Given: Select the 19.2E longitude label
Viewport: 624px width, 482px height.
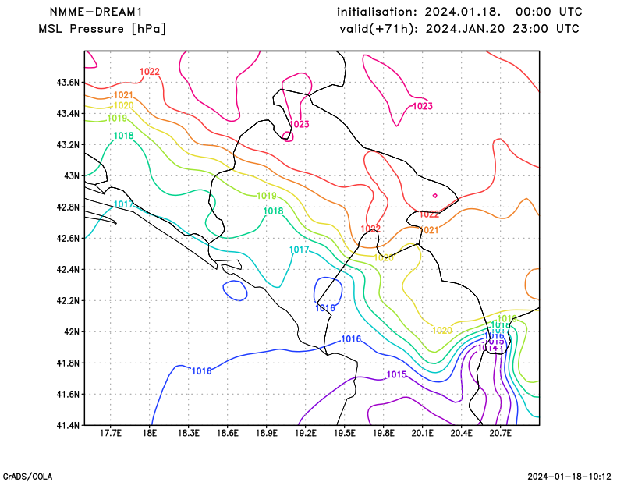Looking at the screenshot, I should (305, 433).
